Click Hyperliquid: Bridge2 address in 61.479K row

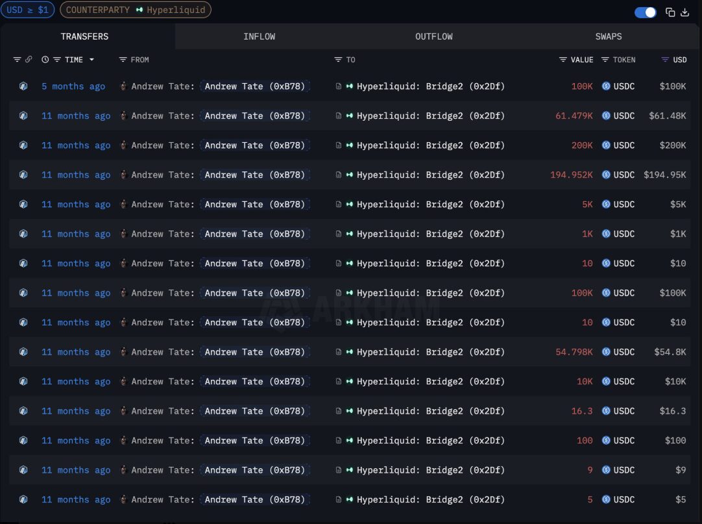(x=430, y=116)
